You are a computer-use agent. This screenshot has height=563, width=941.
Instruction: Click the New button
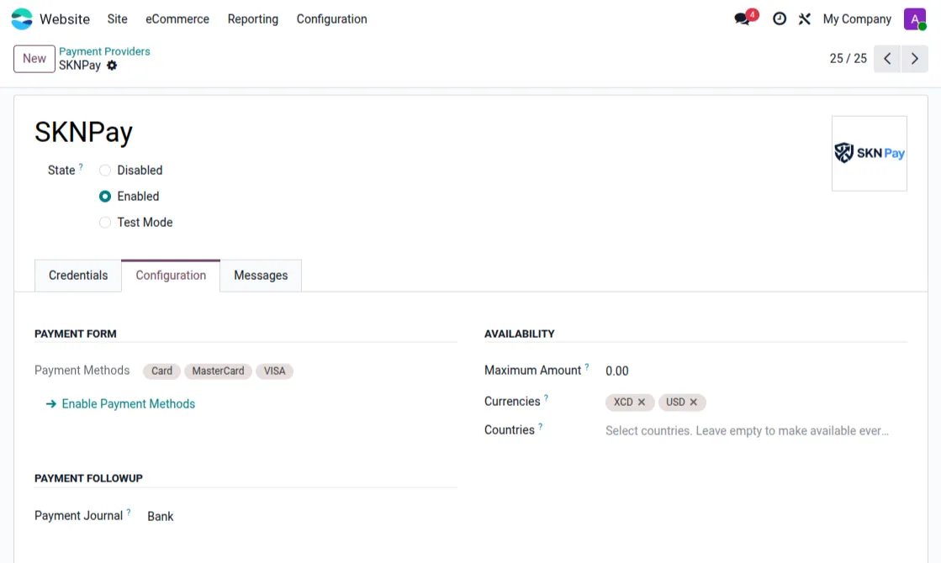click(34, 59)
